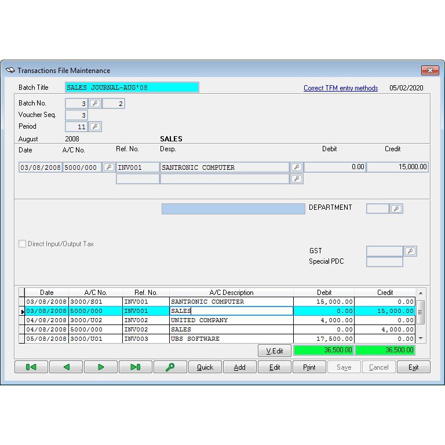Image resolution: width=445 pixels, height=445 pixels.
Task: Open Batch No. lookup icon
Action: click(95, 104)
